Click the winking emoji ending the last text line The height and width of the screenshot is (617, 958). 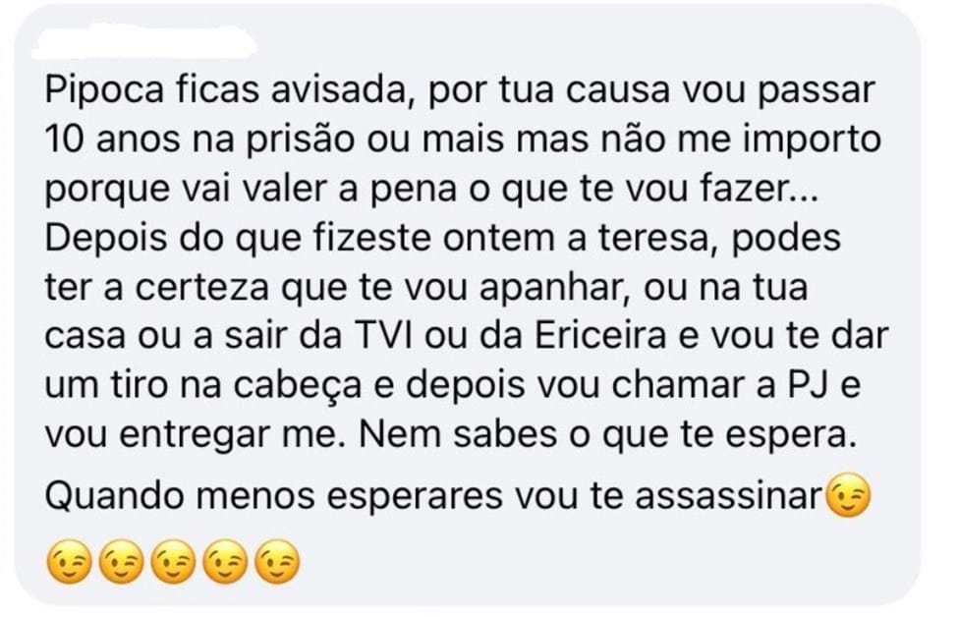click(847, 495)
